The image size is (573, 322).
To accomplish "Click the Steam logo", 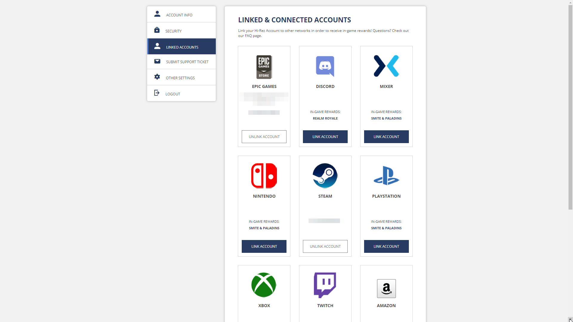I will [325, 176].
